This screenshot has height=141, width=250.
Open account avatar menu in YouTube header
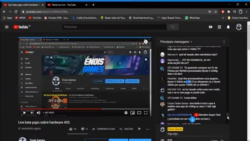coord(239,27)
